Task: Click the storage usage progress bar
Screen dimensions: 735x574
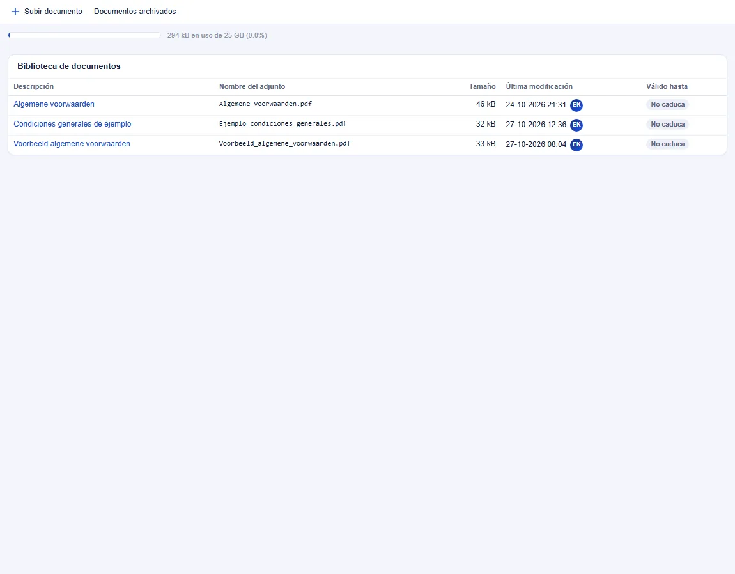Action: [x=84, y=35]
